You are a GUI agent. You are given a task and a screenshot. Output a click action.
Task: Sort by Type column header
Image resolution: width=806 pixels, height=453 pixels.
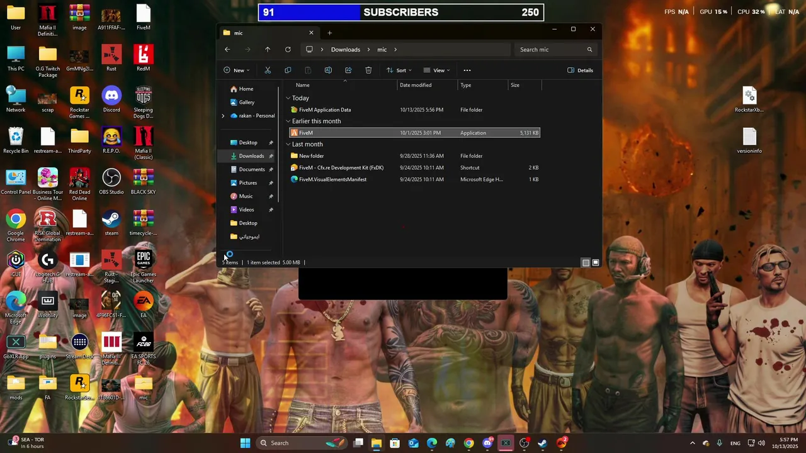click(483, 85)
